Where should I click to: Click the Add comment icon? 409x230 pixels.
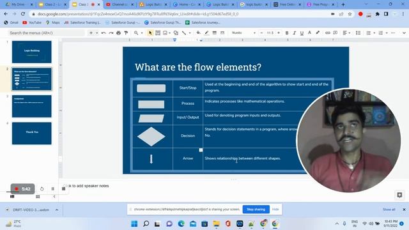click(336, 33)
